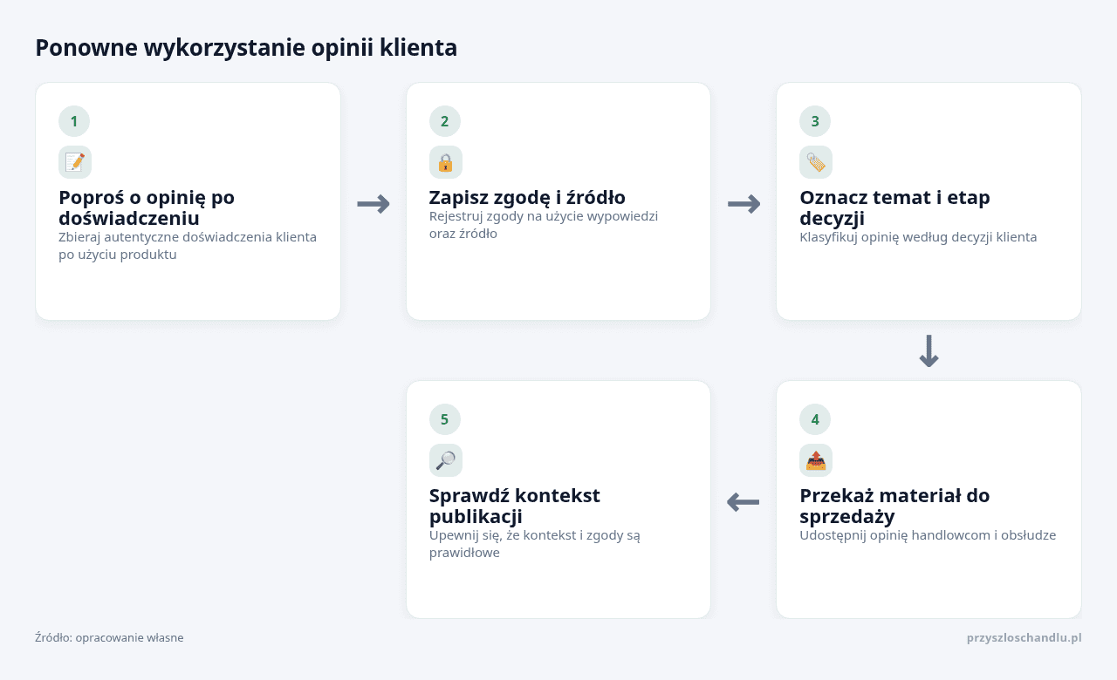Click the number 5 badge in the fifth card

tap(445, 419)
